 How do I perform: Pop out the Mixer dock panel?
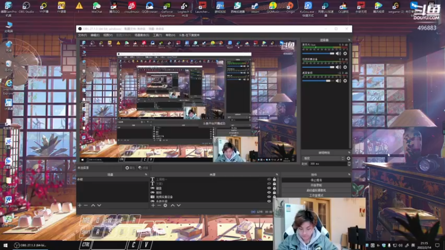pos(349,40)
